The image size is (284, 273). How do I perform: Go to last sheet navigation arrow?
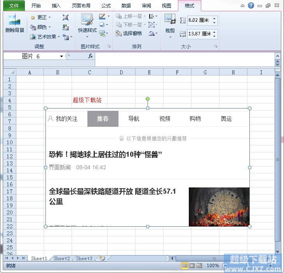click(x=24, y=258)
